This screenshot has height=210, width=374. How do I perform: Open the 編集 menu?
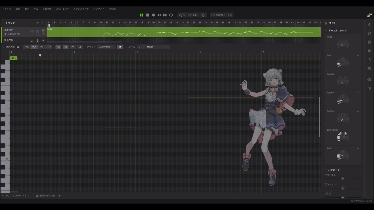pos(18,9)
